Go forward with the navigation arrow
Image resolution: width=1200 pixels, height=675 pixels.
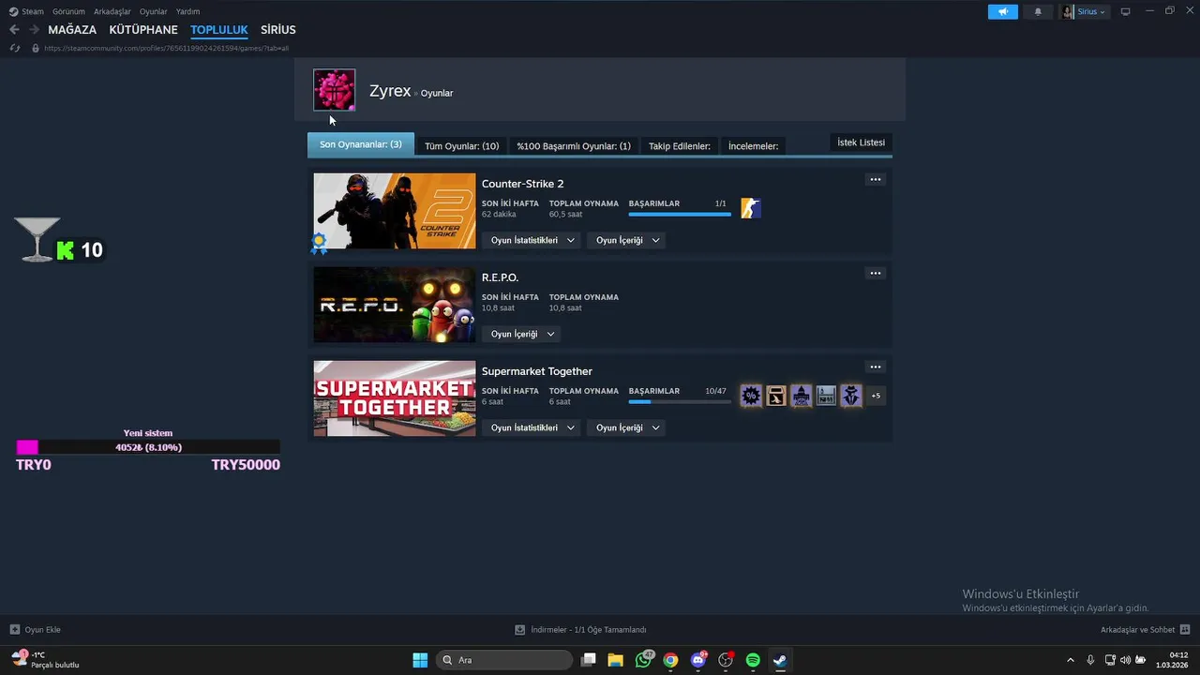point(34,30)
